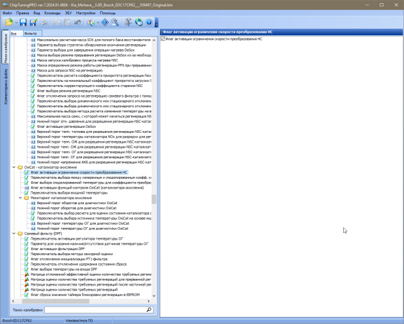Open the ЭБУ menu
Image resolution: width=404 pixels, height=324 pixels.
coord(68,13)
